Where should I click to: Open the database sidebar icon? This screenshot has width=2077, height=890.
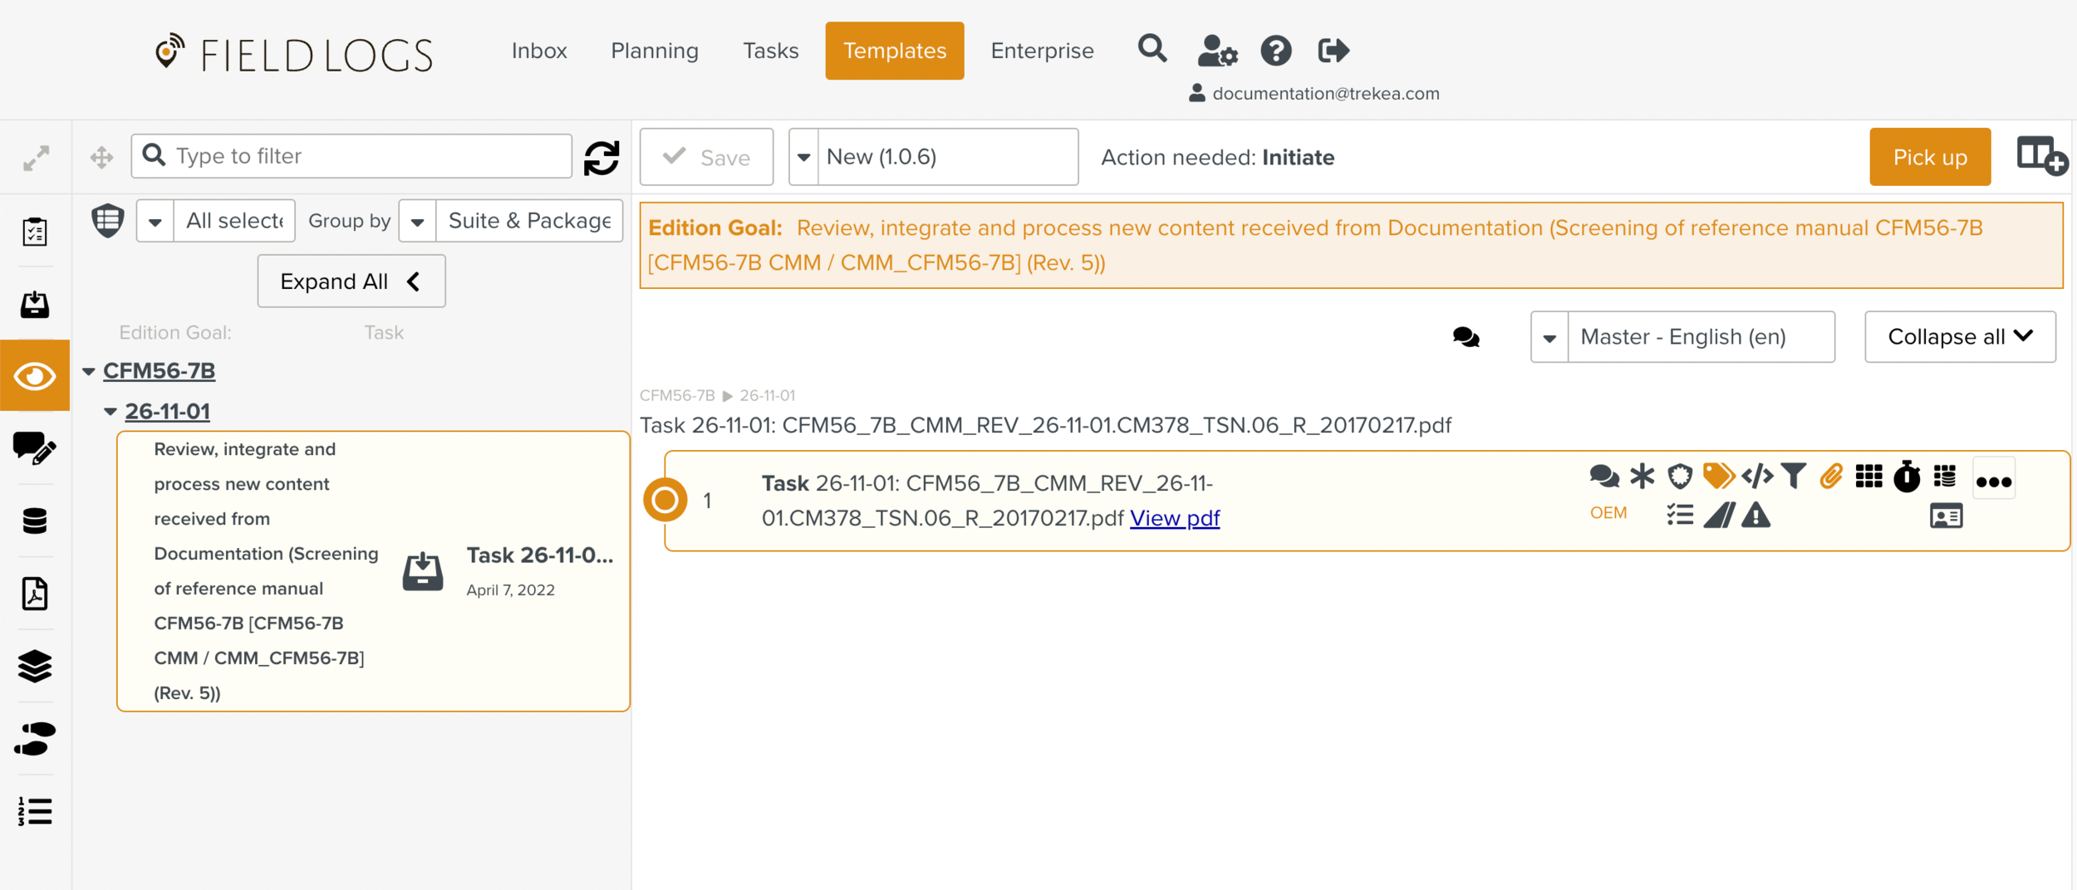tap(35, 521)
